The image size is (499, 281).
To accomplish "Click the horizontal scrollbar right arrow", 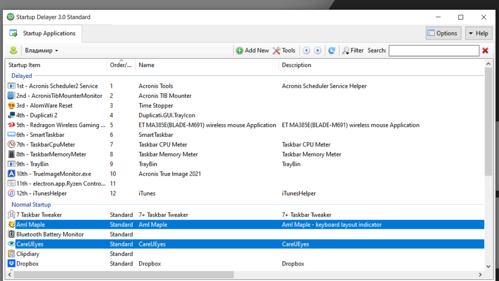I will point(480,275).
